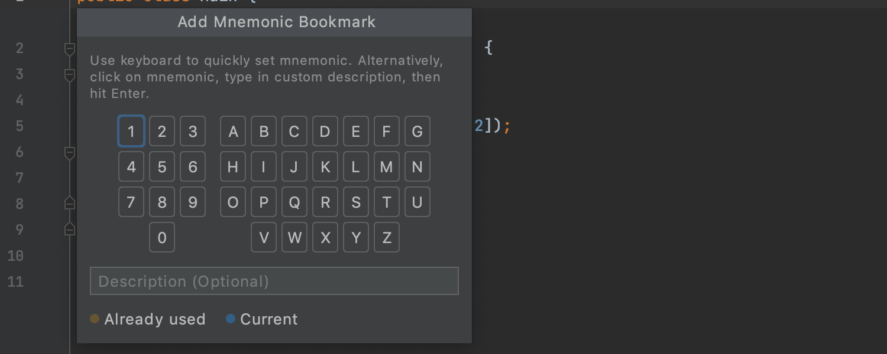The image size is (887, 354).
Task: Select the letter K mnemonic
Action: [325, 167]
